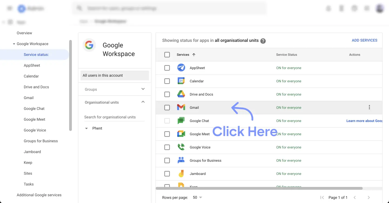The image size is (389, 203).
Task: Open the user avatar in the header
Action: click(x=380, y=8)
